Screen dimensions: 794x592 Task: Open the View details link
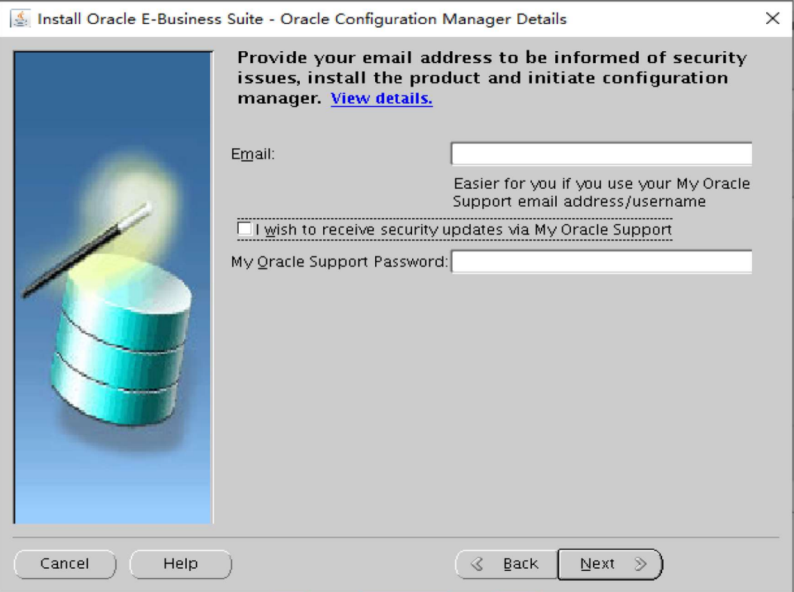381,98
